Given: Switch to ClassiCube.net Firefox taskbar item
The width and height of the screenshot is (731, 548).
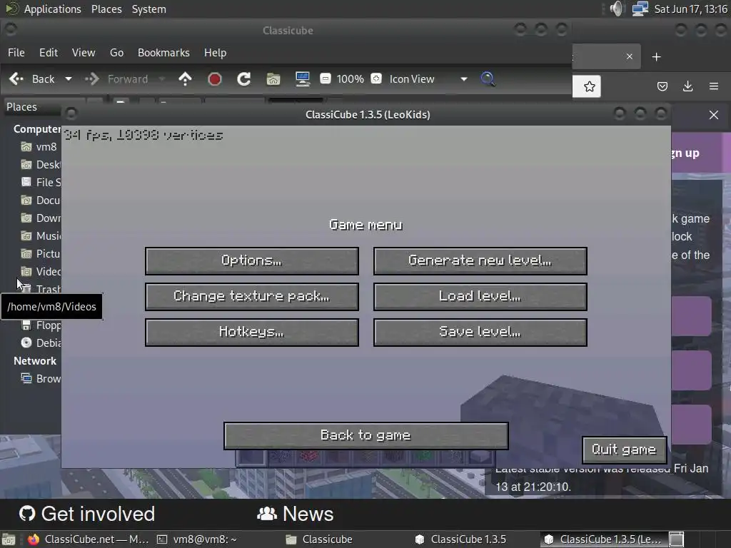Looking at the screenshot, I should pos(88,539).
